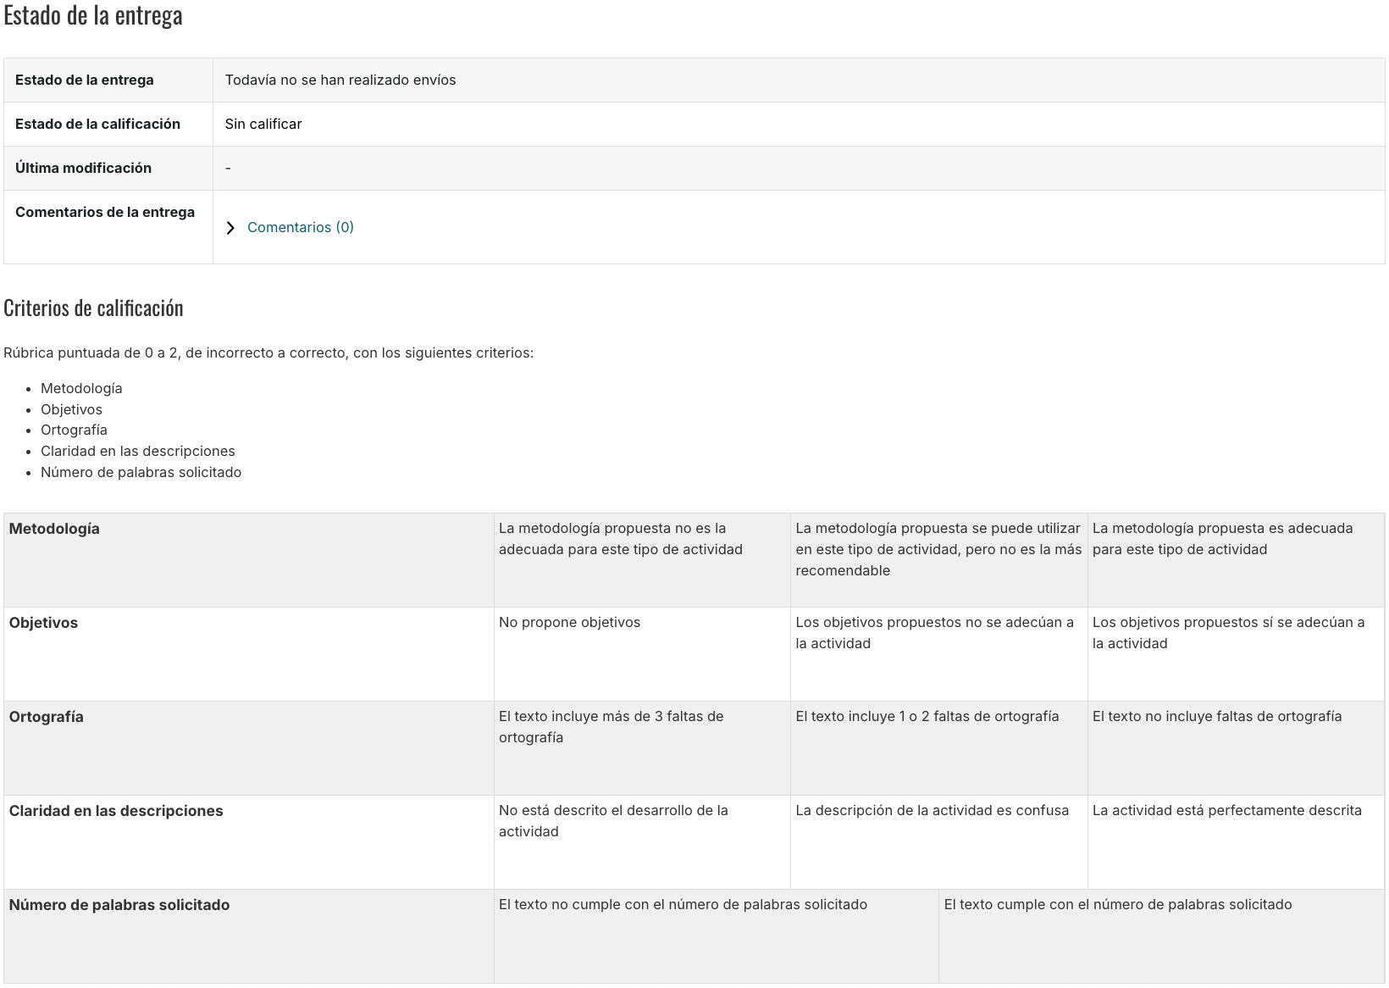Select the 'Sin calificar' status cell
The width and height of the screenshot is (1389, 988).
tap(263, 124)
